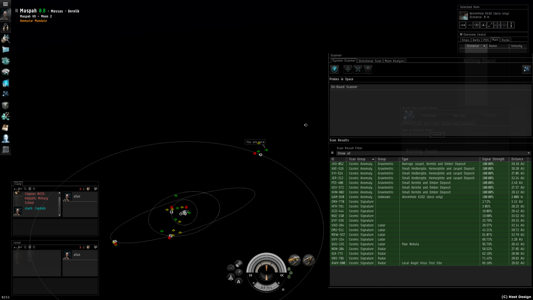
Task: Open the EVE Mail envelope icon
Action: click(6, 50)
